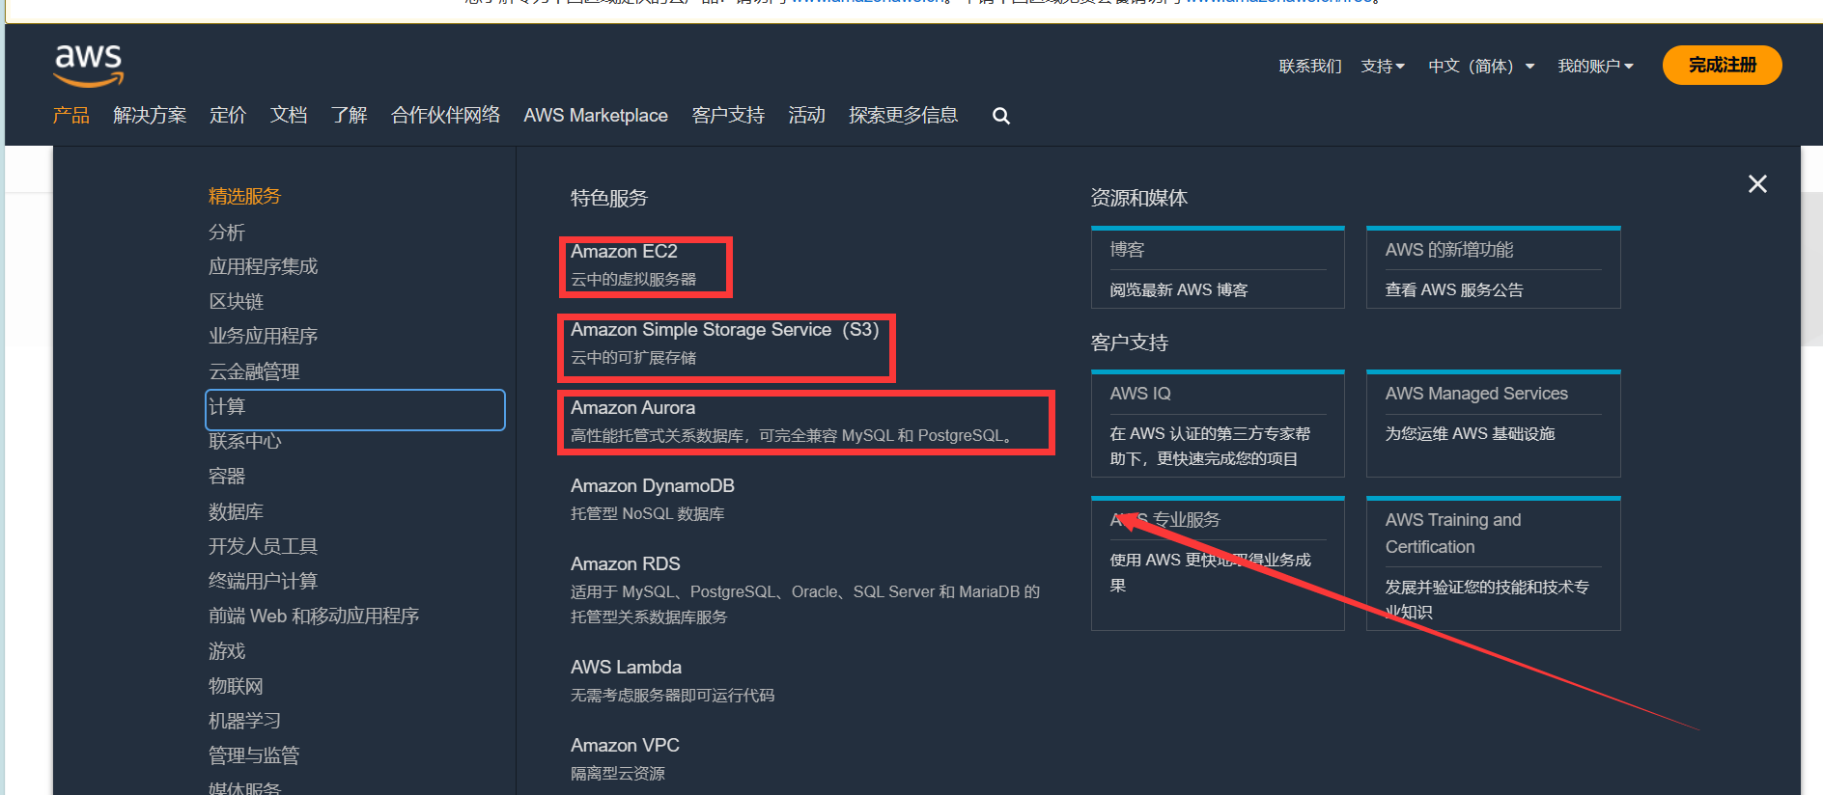This screenshot has height=795, width=1823.
Task: Open the 活动 menu
Action: 806,115
